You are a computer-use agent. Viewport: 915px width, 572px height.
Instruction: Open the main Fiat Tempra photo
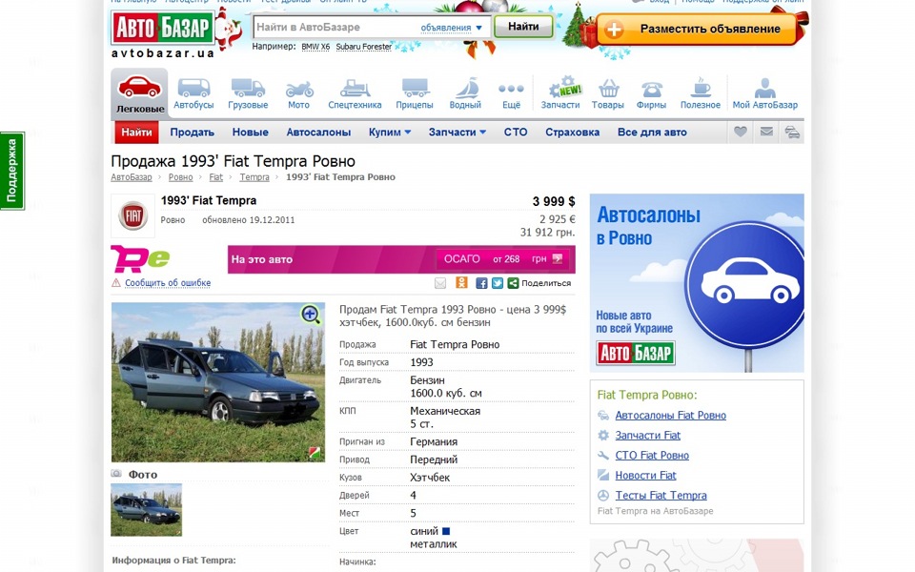[218, 382]
